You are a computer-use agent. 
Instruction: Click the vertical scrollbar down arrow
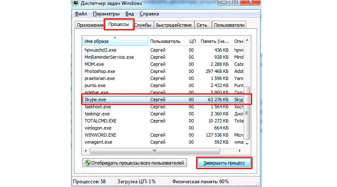click(248, 144)
